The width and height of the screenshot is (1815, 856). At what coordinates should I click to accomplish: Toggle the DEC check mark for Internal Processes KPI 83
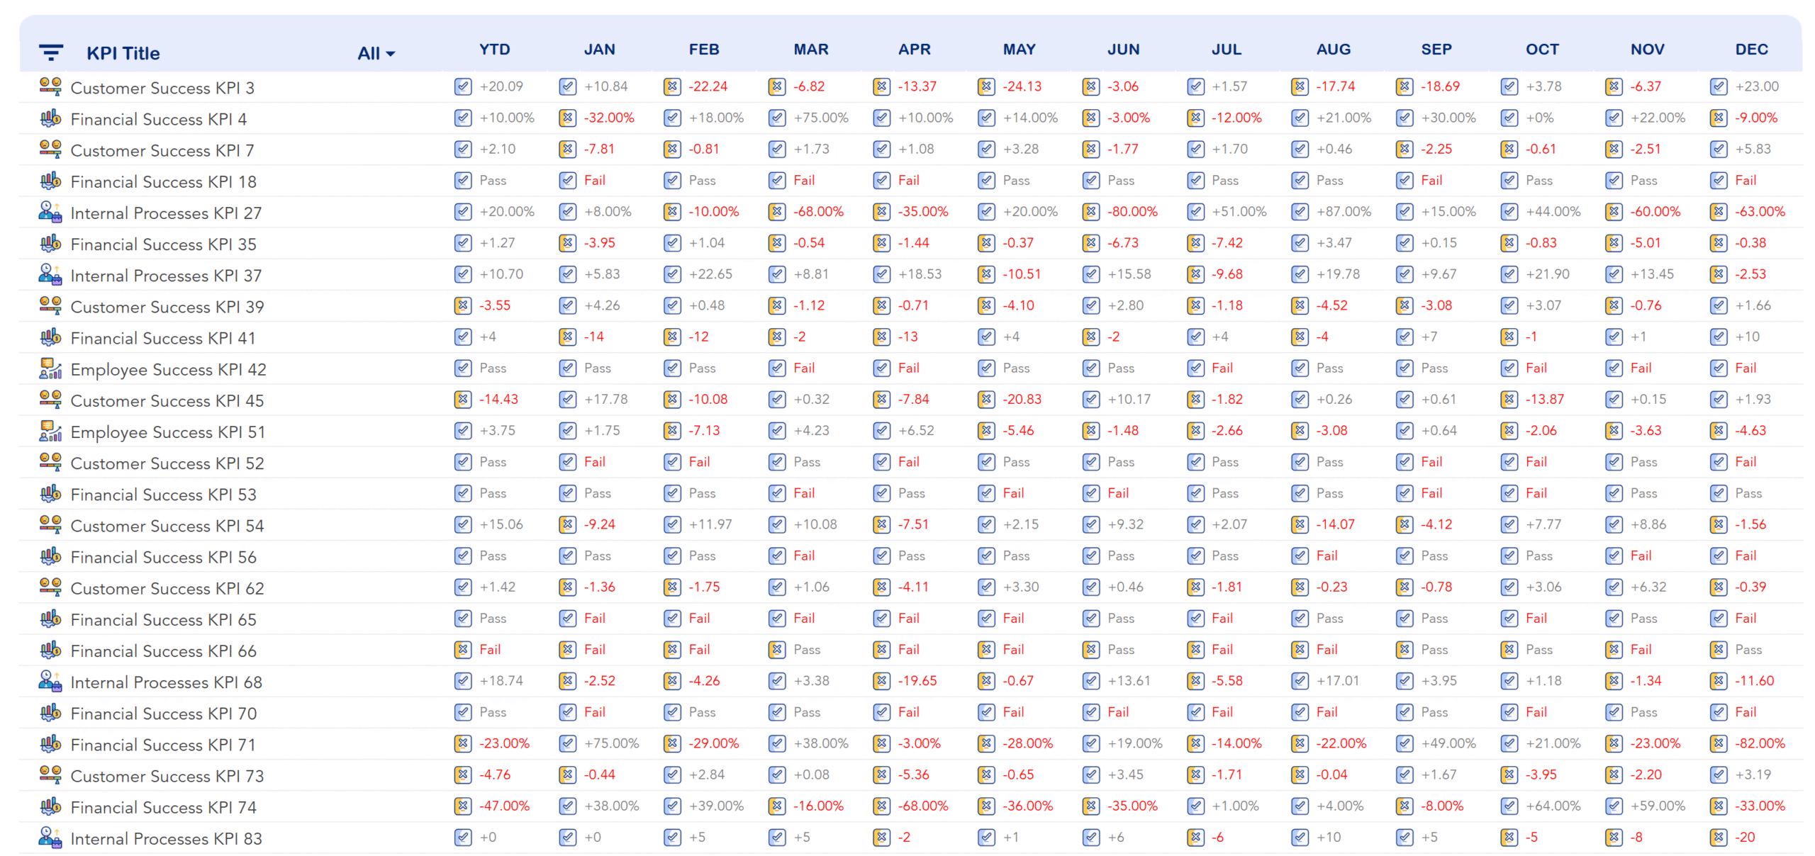pos(1719,838)
